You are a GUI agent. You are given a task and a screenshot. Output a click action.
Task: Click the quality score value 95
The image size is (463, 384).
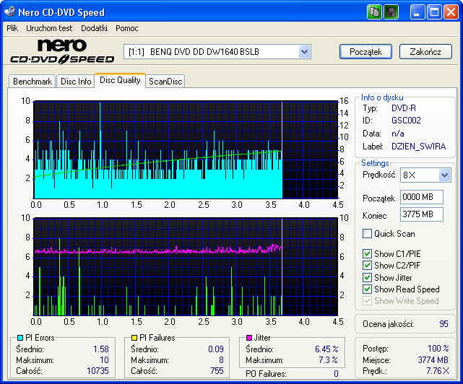(443, 324)
